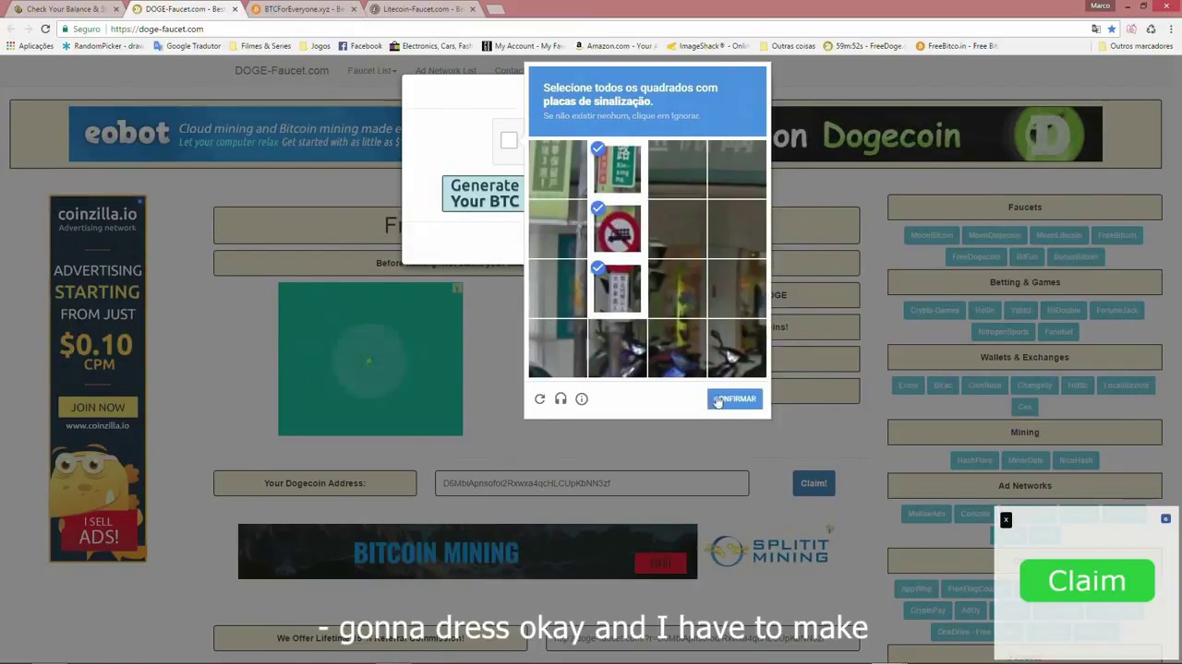Expand the Outros marcadores folder
The height and width of the screenshot is (664, 1182).
point(1135,46)
